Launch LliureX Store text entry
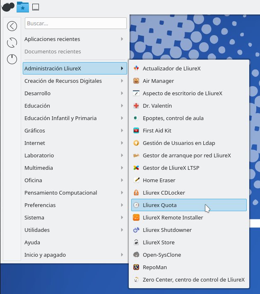 pyautogui.click(x=159, y=242)
